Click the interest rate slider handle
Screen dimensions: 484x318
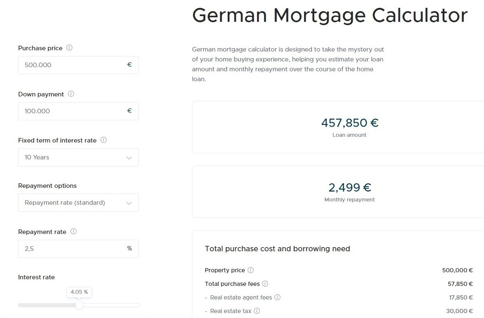click(79, 305)
